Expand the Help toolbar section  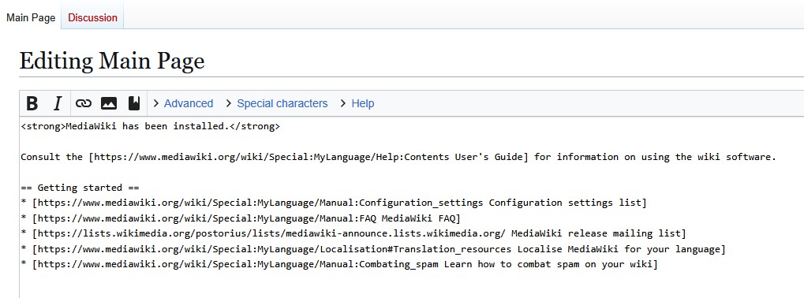357,103
